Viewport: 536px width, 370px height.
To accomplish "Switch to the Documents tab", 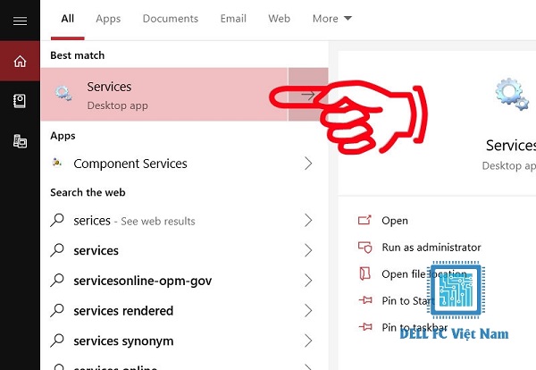I will click(171, 19).
